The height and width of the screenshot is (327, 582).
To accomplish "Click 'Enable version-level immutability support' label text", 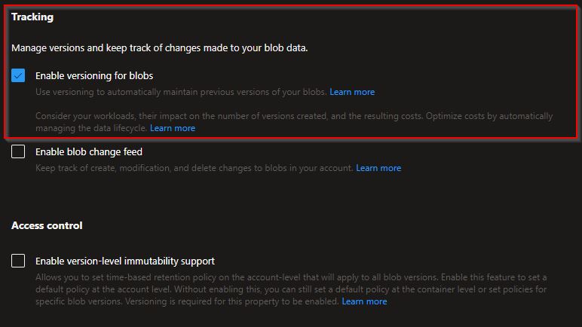I will click(124, 261).
